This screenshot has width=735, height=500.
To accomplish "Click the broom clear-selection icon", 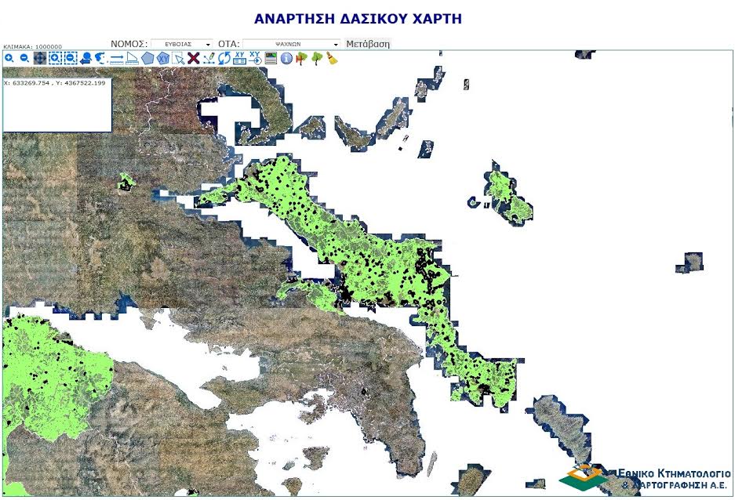I will 332,56.
